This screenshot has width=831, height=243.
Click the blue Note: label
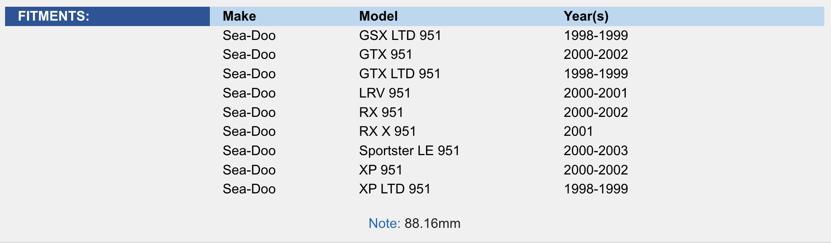(384, 223)
